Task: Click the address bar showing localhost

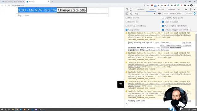Action: pos(78,5)
